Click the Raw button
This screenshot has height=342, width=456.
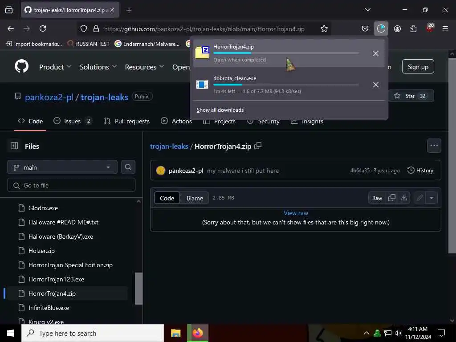pos(377,198)
